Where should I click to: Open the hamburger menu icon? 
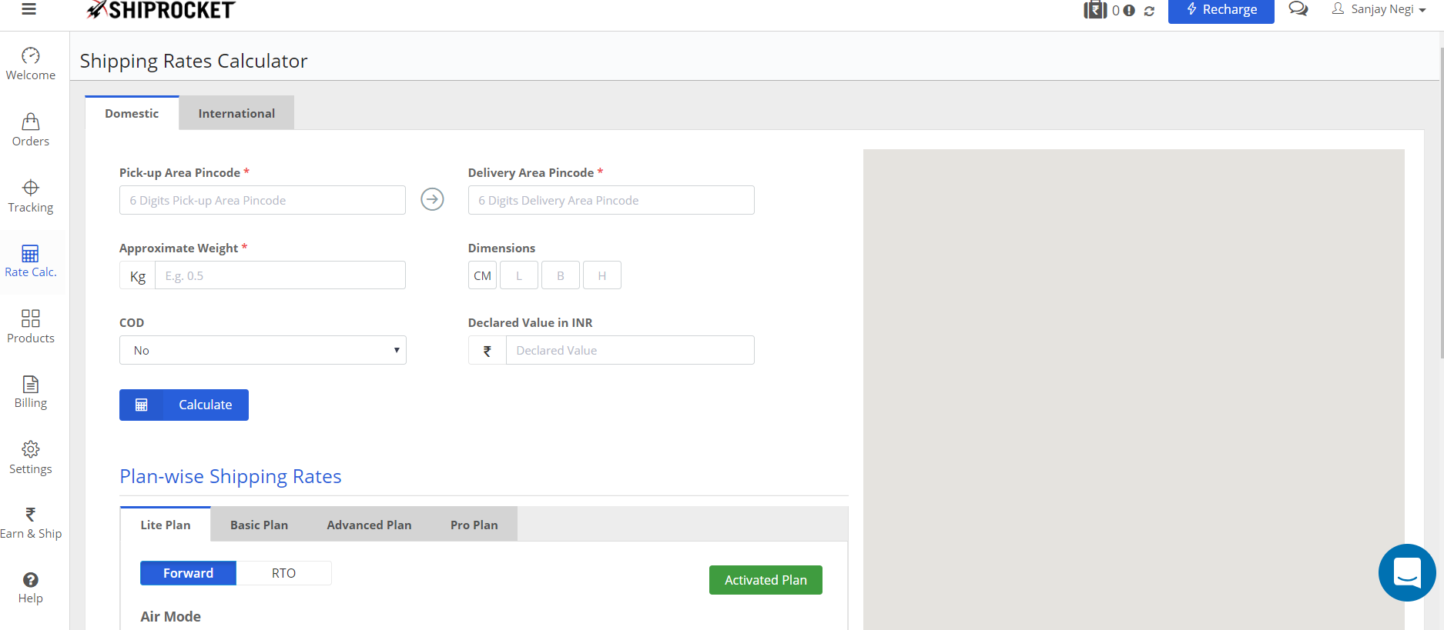pyautogui.click(x=29, y=9)
